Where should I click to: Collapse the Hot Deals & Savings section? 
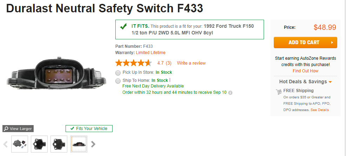(x=330, y=82)
